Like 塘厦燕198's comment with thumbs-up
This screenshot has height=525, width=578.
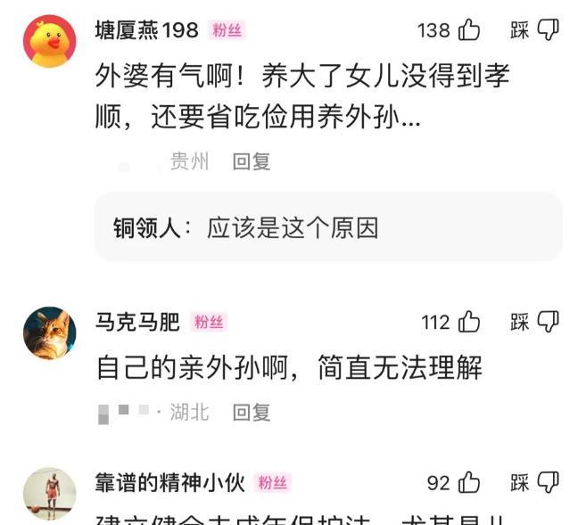coord(469,29)
